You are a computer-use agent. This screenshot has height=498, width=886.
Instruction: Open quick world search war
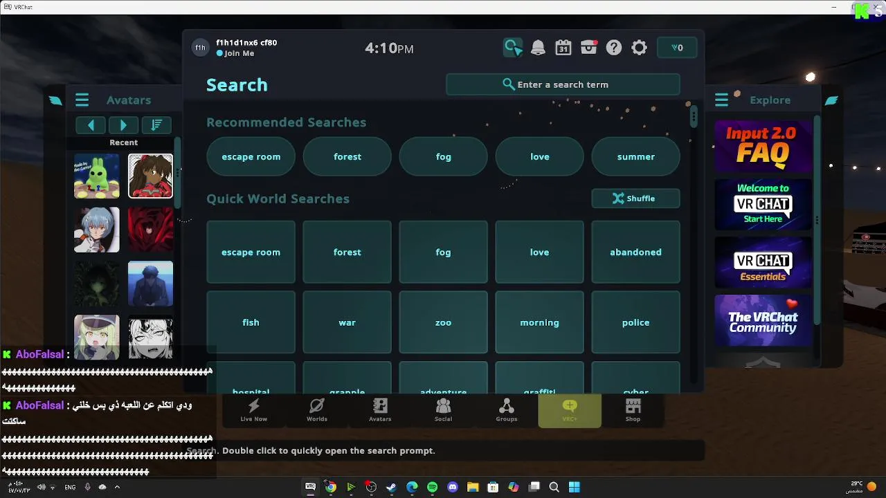pyautogui.click(x=347, y=323)
